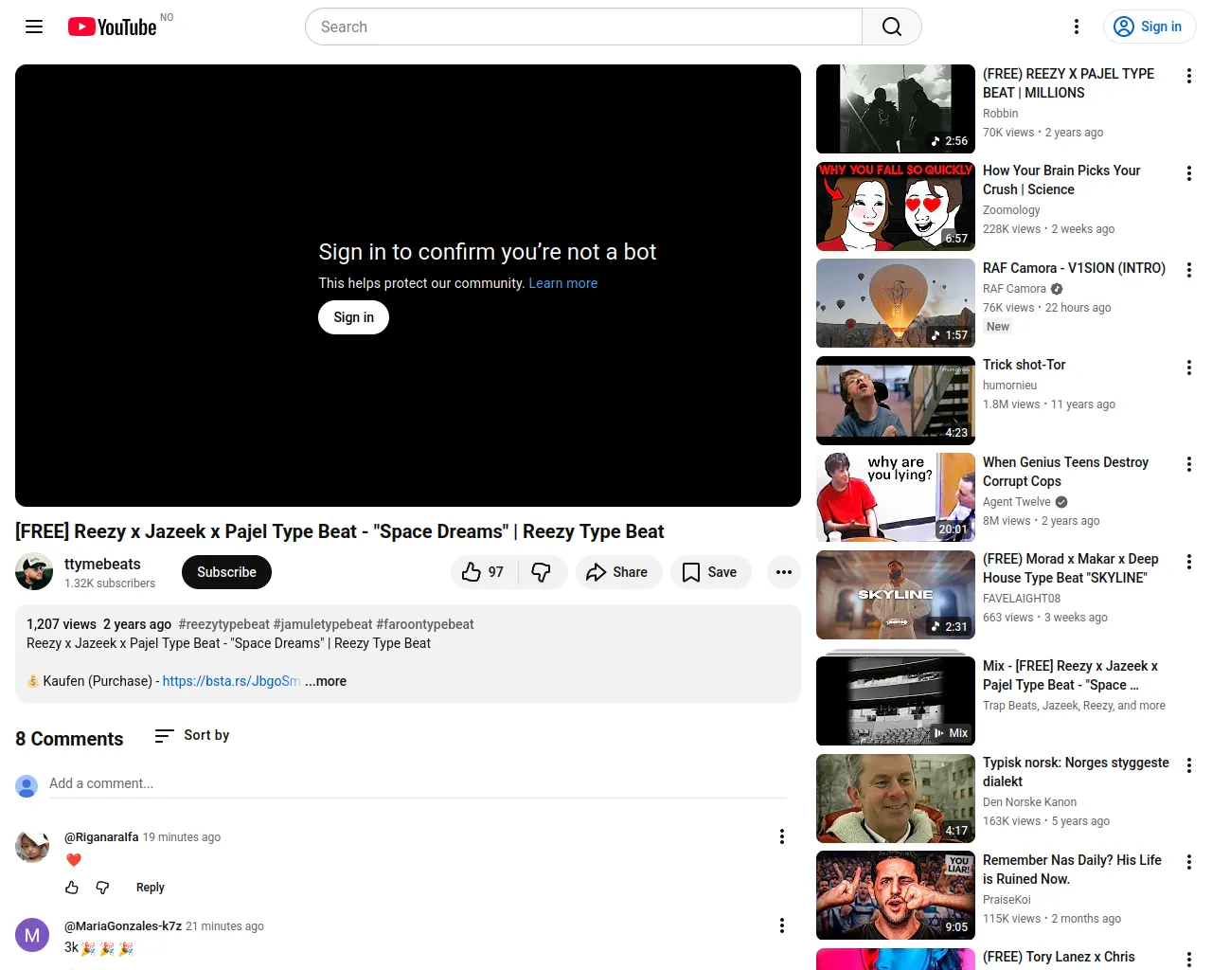Open the top-right three-dot settings menu
This screenshot has width=1212, height=970.
pyautogui.click(x=1076, y=27)
